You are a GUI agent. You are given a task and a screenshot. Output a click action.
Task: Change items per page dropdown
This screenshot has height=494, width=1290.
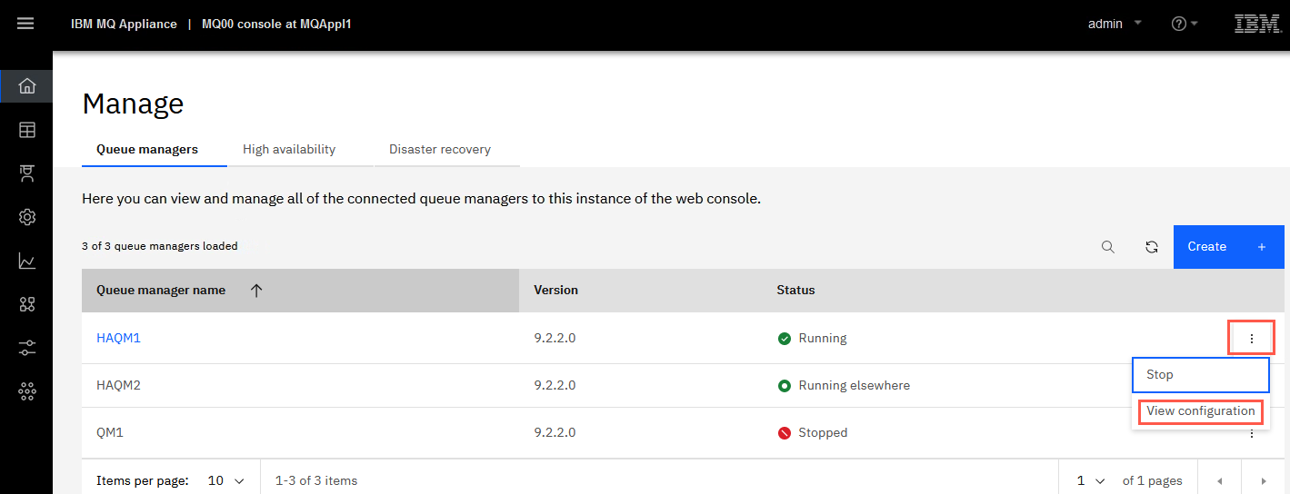click(x=226, y=480)
